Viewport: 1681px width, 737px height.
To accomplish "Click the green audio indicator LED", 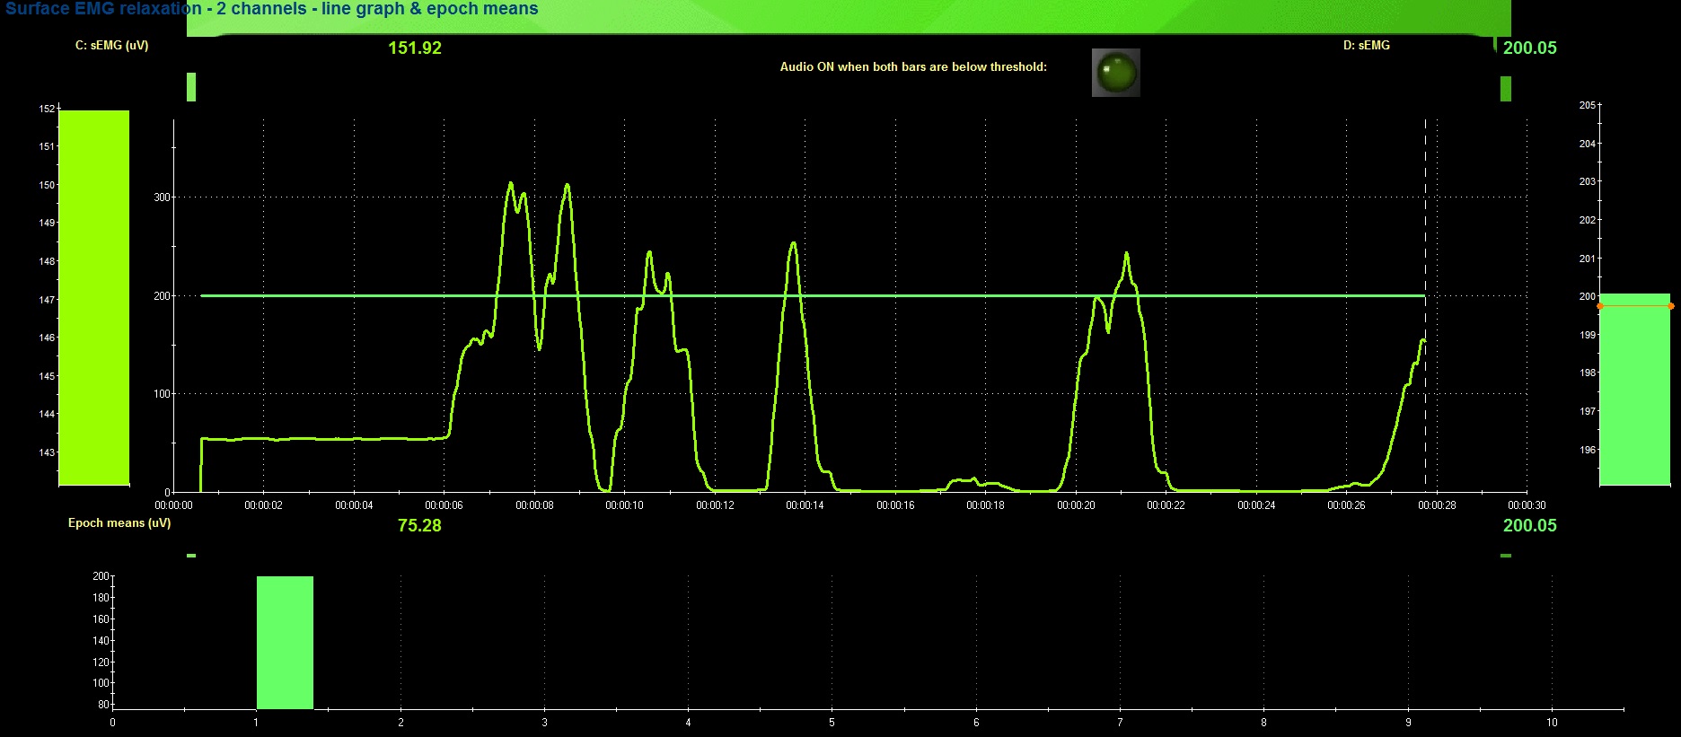I will (x=1115, y=73).
